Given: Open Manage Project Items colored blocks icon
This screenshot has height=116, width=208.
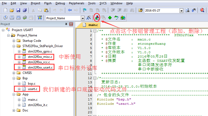Looking at the screenshot, I should point(97,18).
